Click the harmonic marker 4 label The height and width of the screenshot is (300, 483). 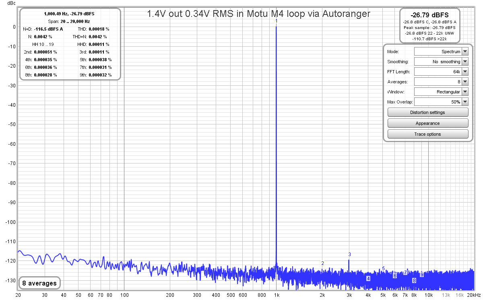tap(368, 278)
